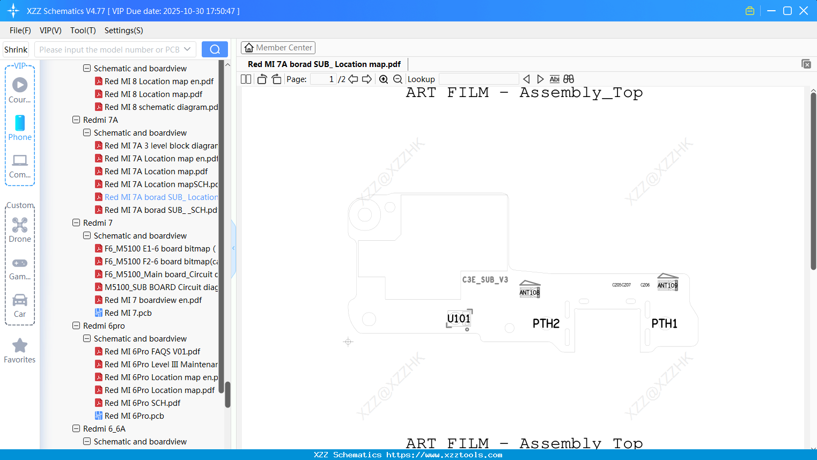Find next lookup result
The image size is (817, 460).
click(x=540, y=79)
